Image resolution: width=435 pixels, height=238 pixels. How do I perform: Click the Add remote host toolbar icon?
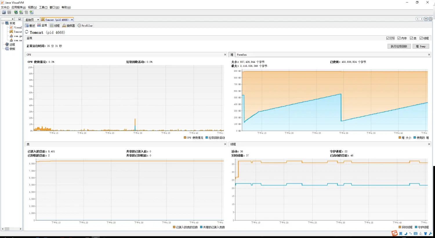tap(16, 12)
